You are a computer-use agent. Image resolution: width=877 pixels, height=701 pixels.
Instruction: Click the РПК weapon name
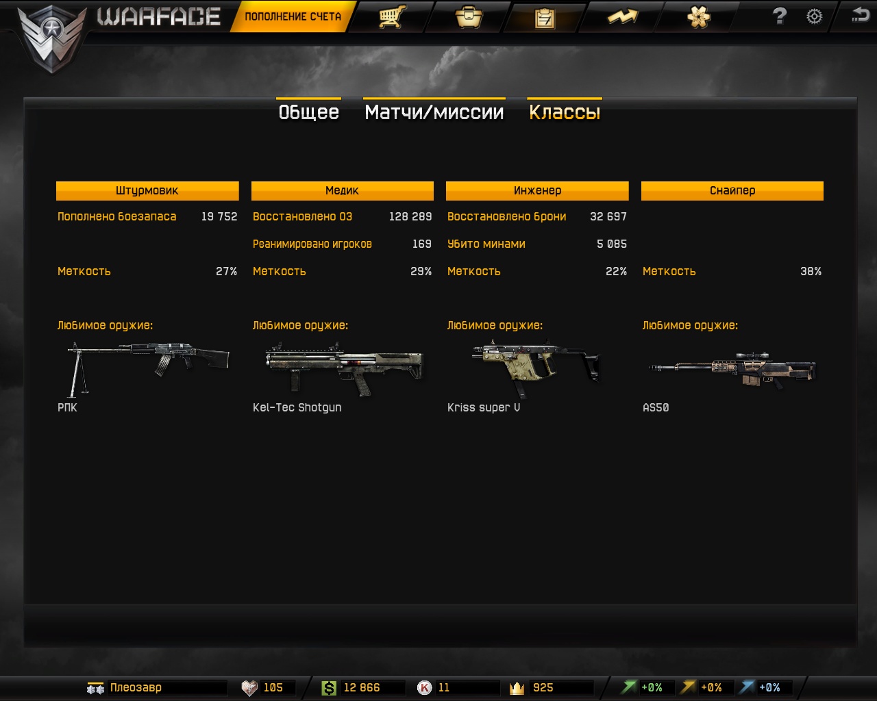(67, 407)
